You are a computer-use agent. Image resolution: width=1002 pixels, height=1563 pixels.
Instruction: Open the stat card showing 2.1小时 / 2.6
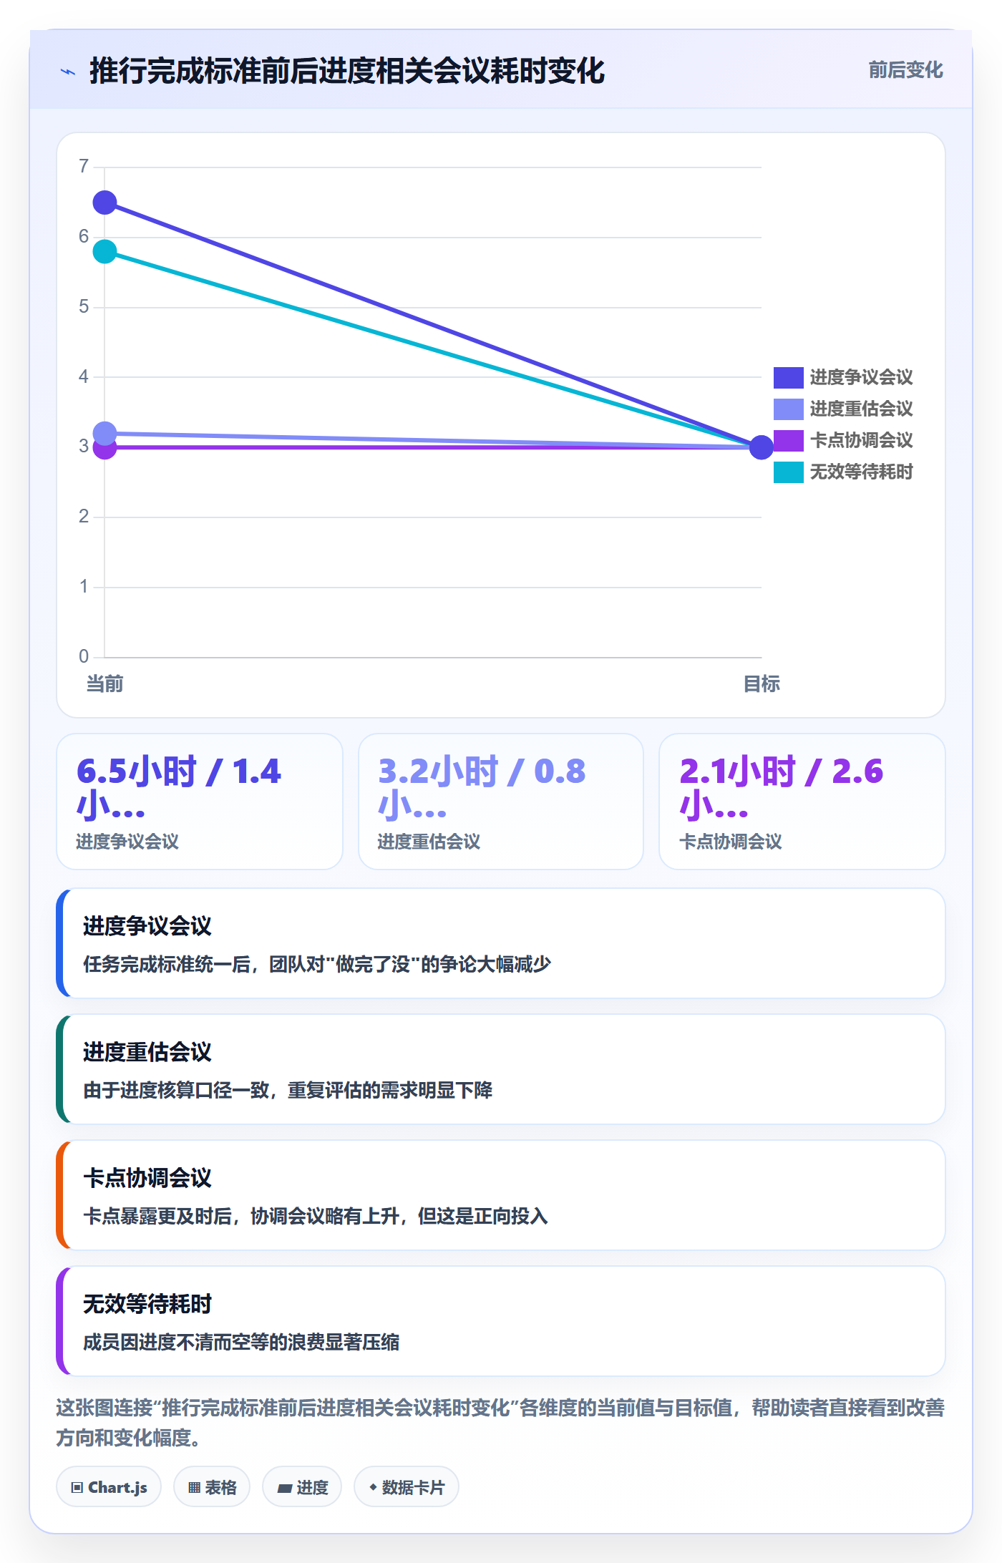click(x=802, y=802)
